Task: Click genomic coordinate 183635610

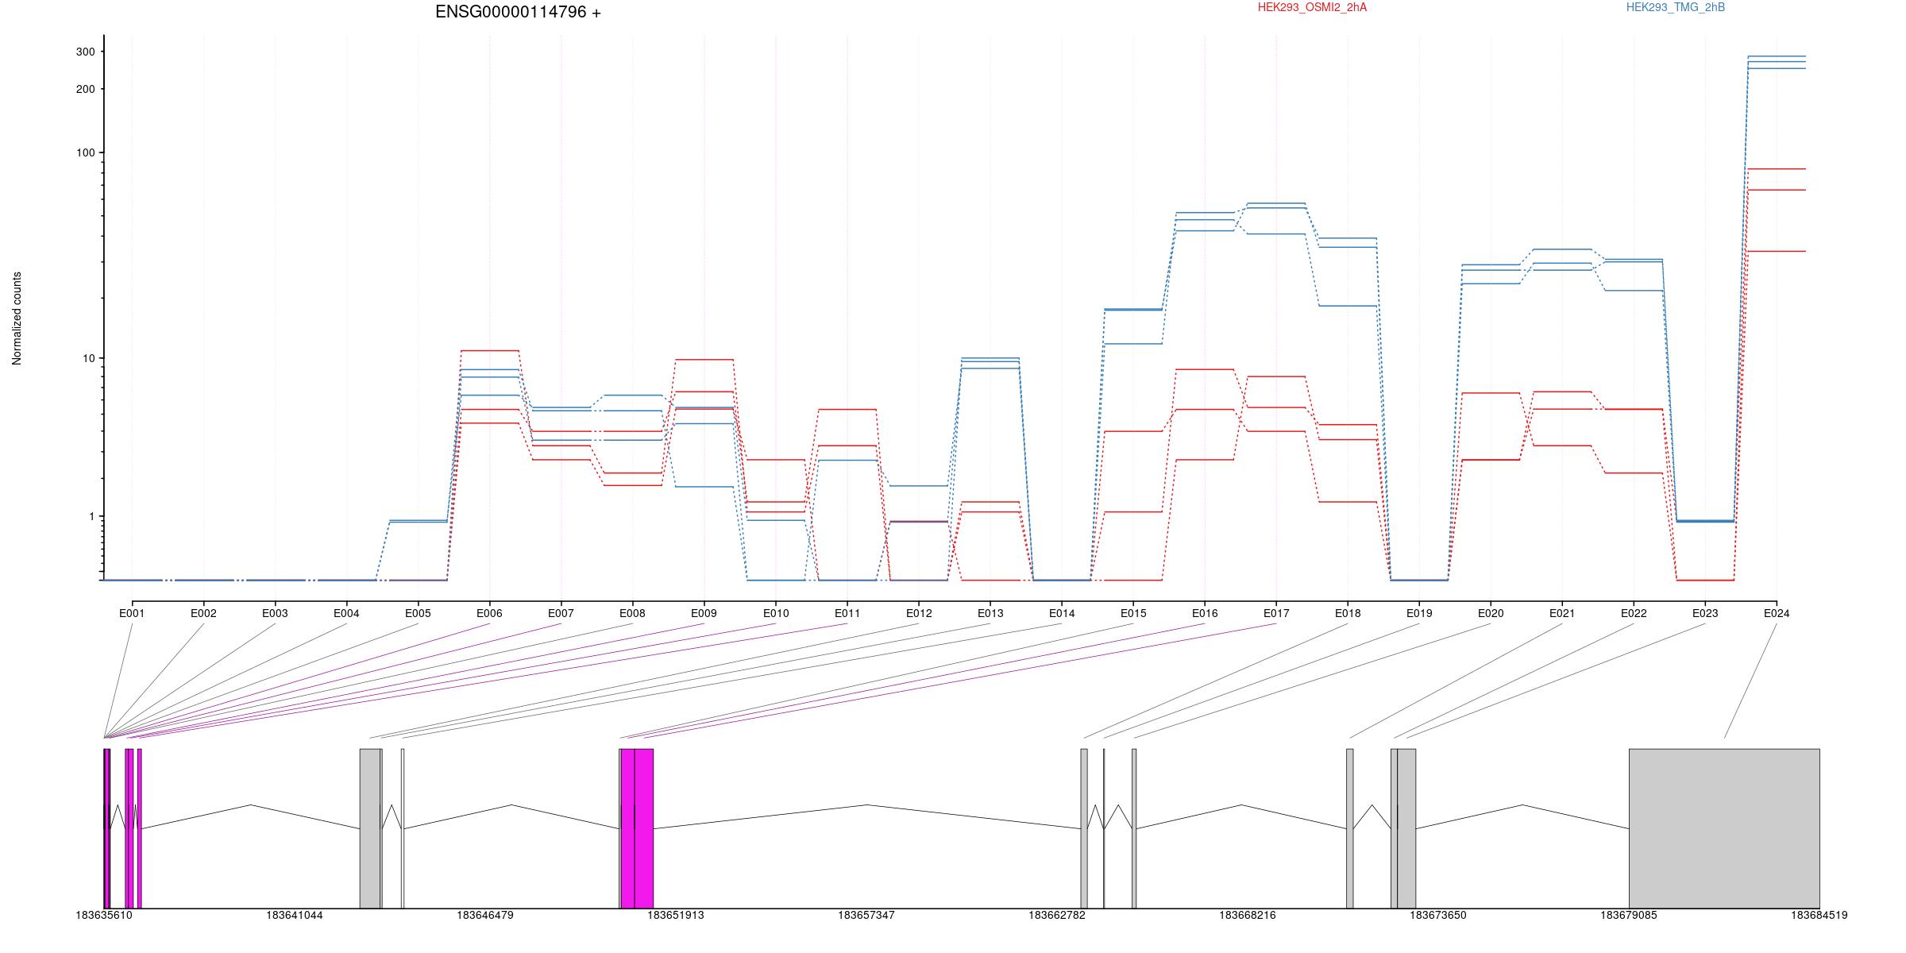Action: [x=104, y=916]
